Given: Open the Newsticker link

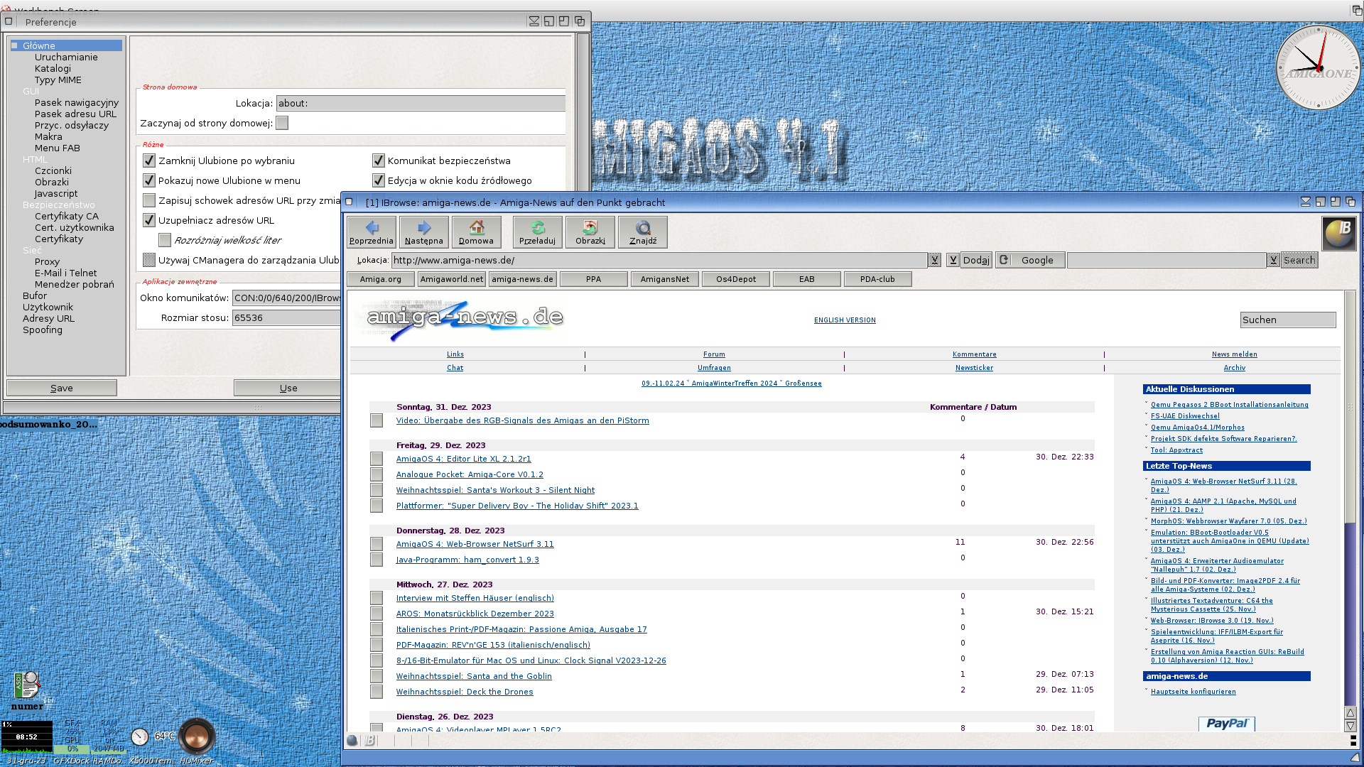Looking at the screenshot, I should 974,368.
